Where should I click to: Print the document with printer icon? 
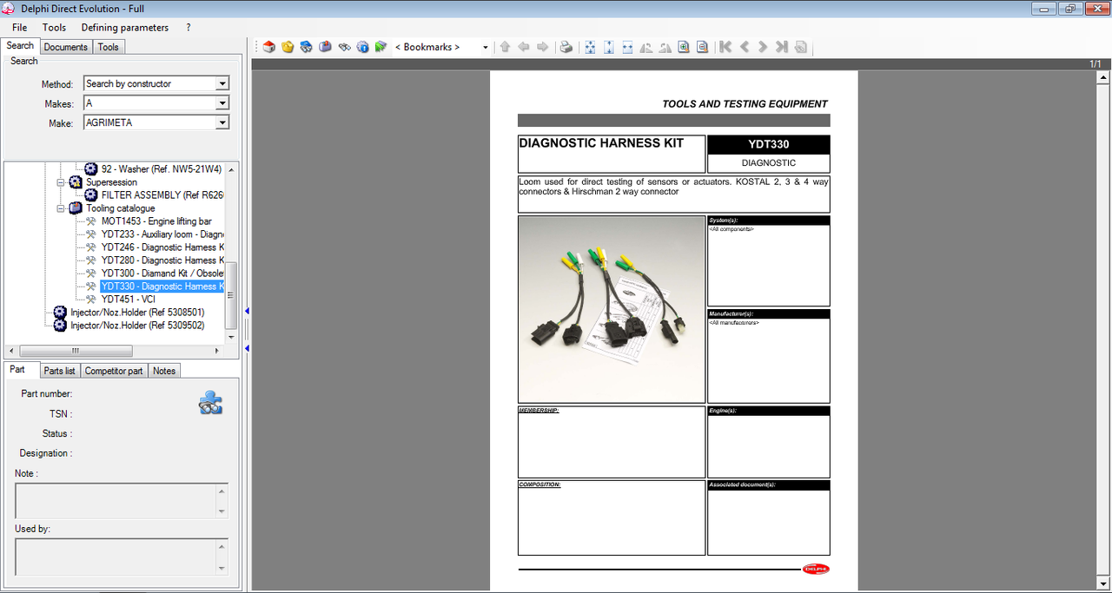[x=566, y=47]
